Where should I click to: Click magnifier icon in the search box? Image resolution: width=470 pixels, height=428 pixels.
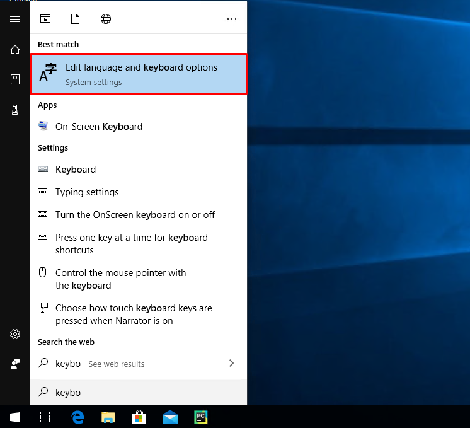(x=43, y=391)
